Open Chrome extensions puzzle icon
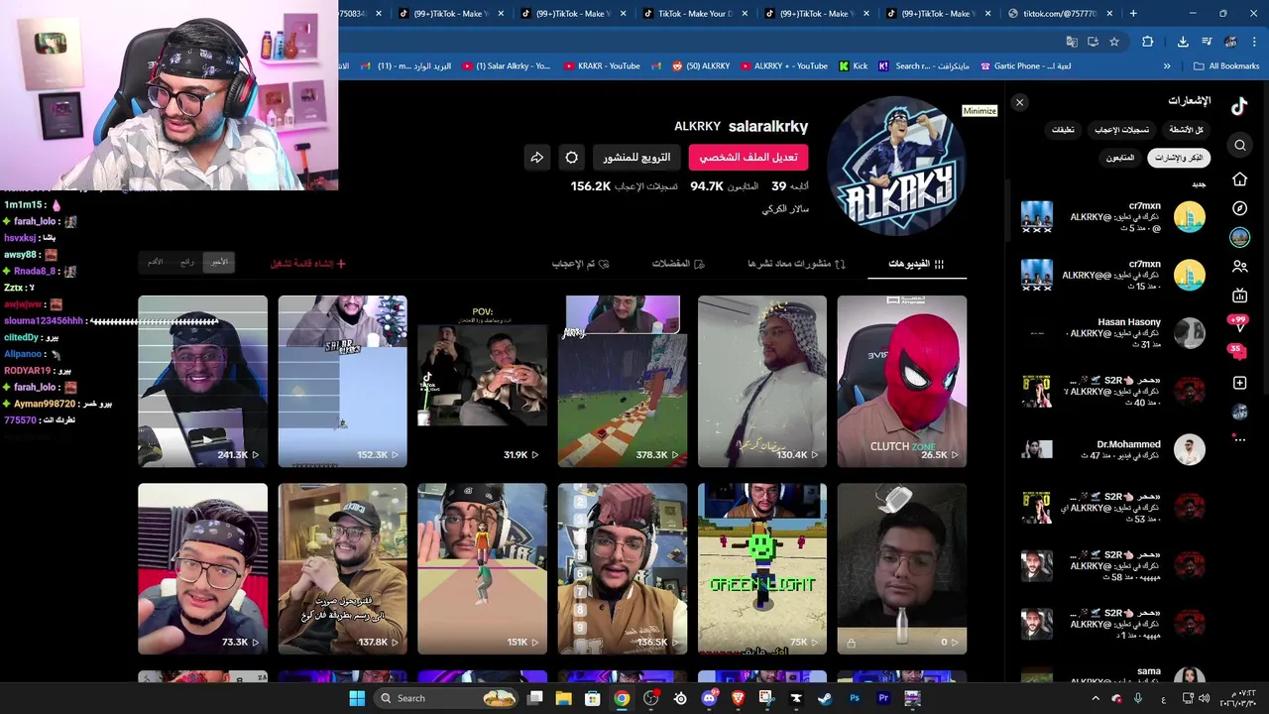Viewport: 1269px width, 714px height. coord(1148,42)
